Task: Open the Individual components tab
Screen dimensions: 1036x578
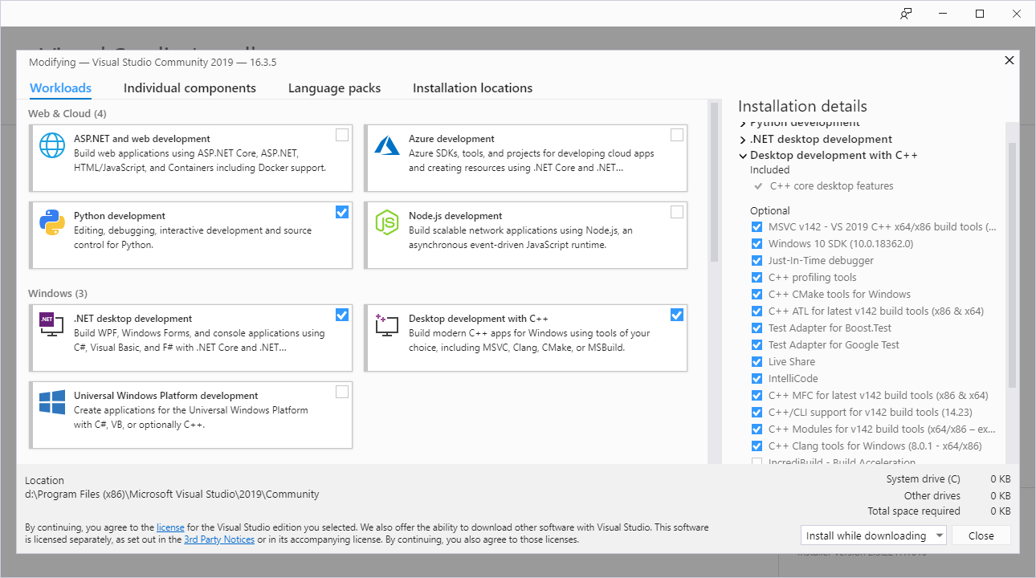Action: point(190,88)
